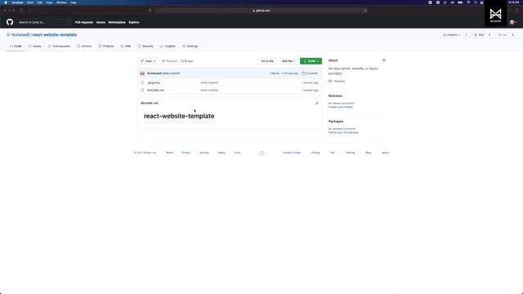This screenshot has height=294, width=523.
Task: Open the Terminal menu in menu bar
Action: [x=17, y=2]
